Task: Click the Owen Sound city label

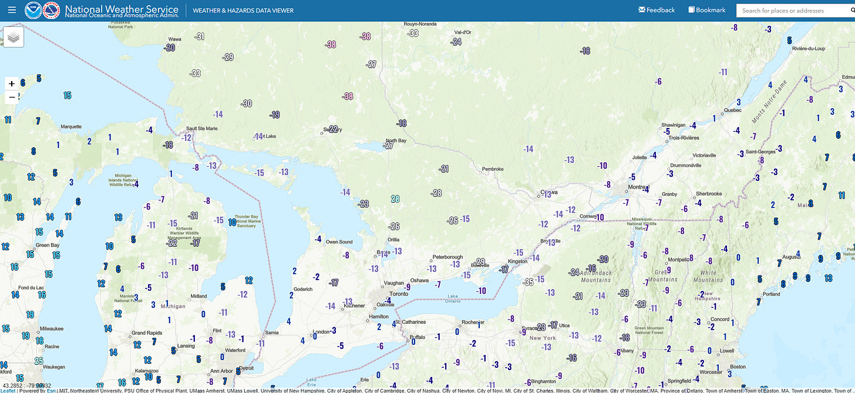Action: pos(340,242)
